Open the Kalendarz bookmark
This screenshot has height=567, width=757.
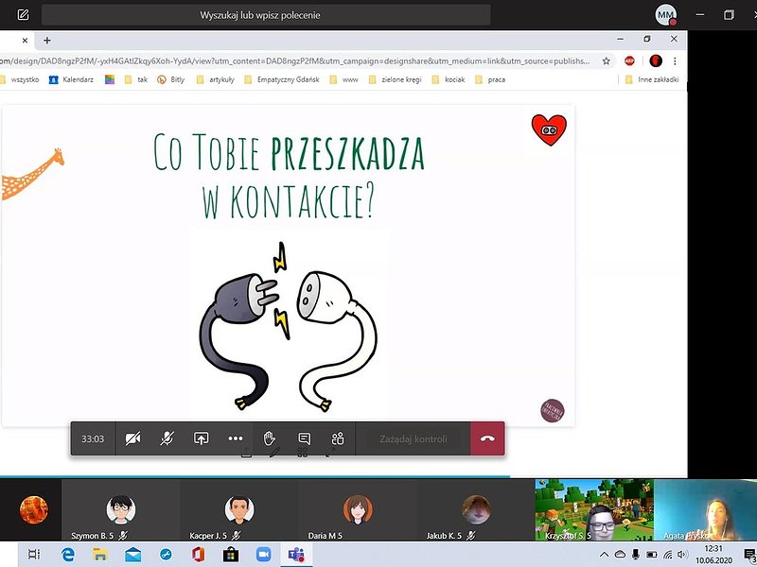pos(72,79)
